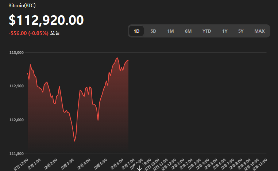Screen dimensions: 278x171
Task: Click the $112,920.00 current price
Action: click(46, 20)
